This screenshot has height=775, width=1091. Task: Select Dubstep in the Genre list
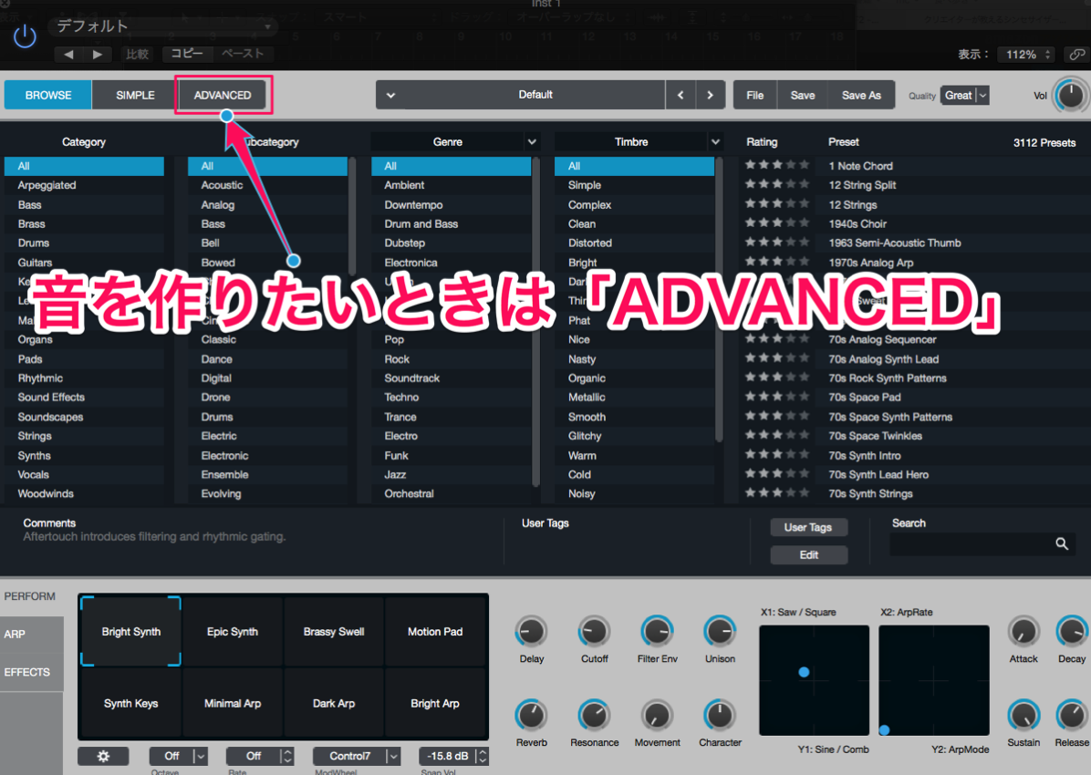[x=451, y=243]
